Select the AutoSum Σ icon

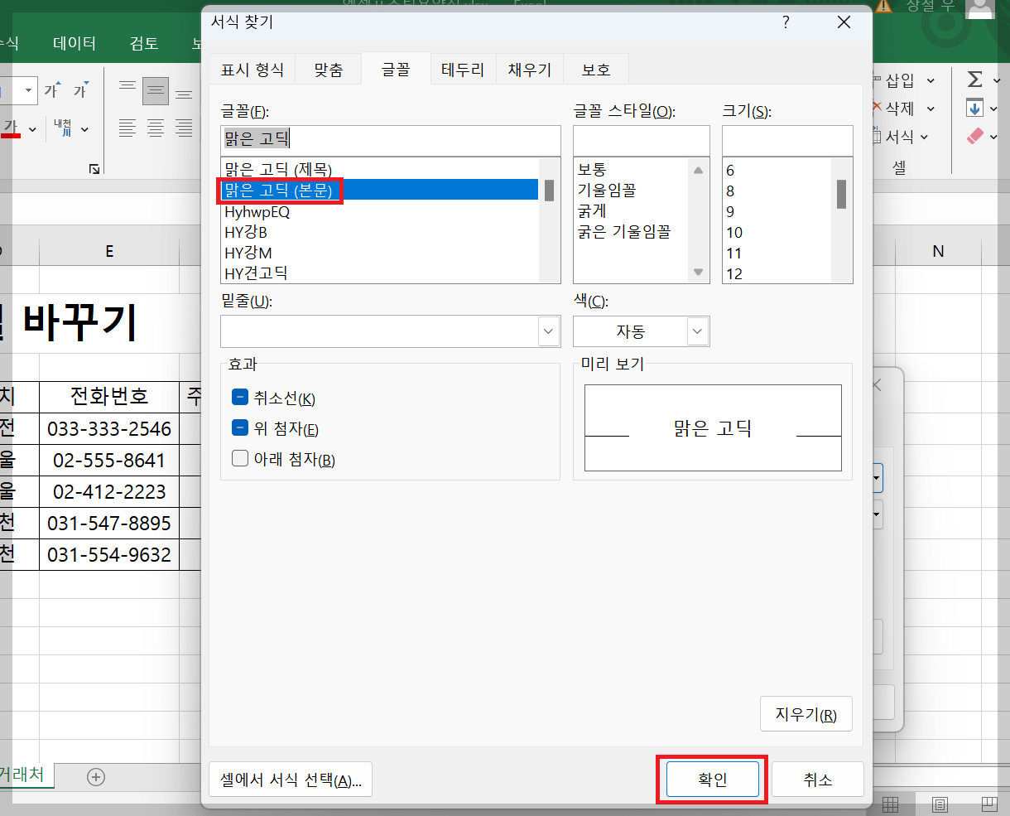[x=977, y=80]
